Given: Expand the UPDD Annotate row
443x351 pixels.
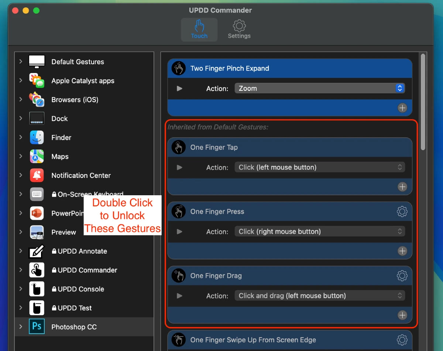Looking at the screenshot, I should tap(21, 251).
